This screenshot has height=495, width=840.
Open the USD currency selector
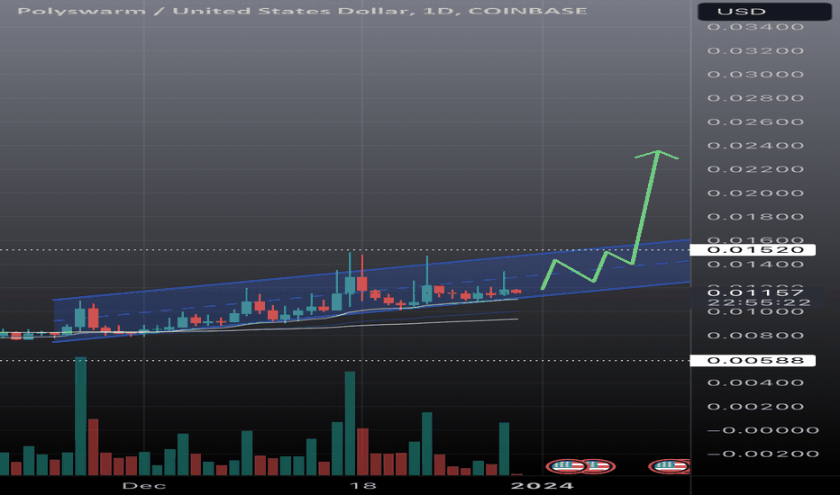(x=764, y=11)
